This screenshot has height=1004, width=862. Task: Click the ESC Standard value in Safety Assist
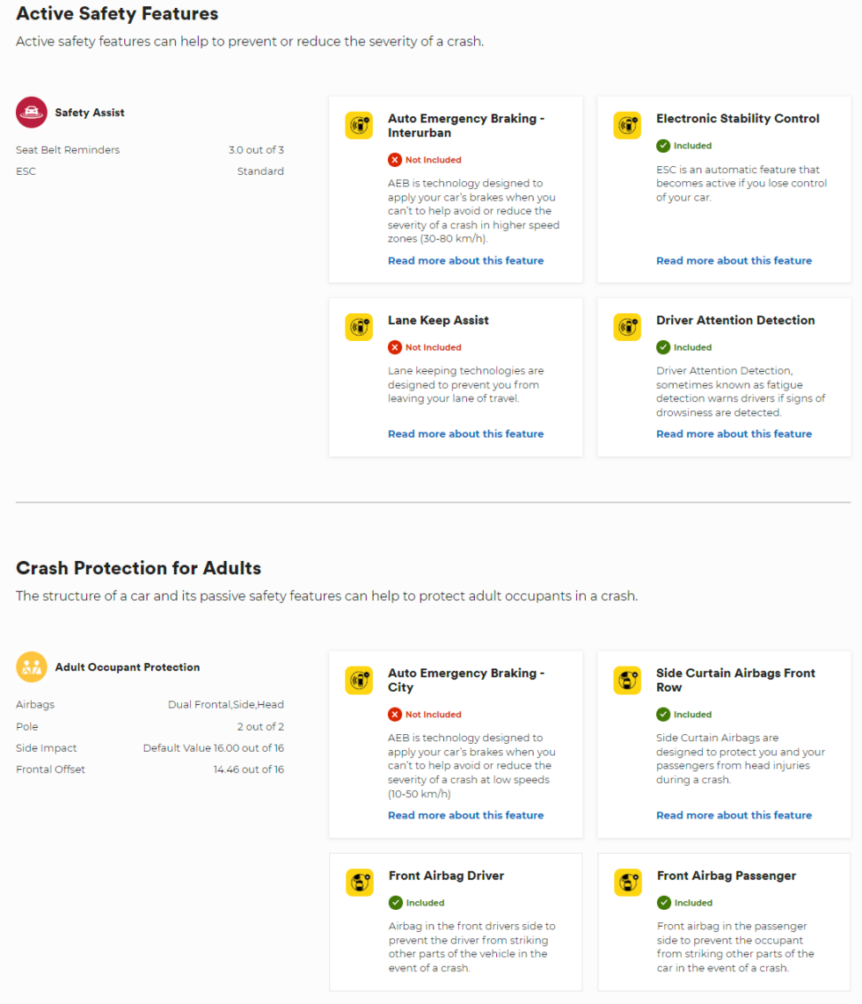[260, 171]
